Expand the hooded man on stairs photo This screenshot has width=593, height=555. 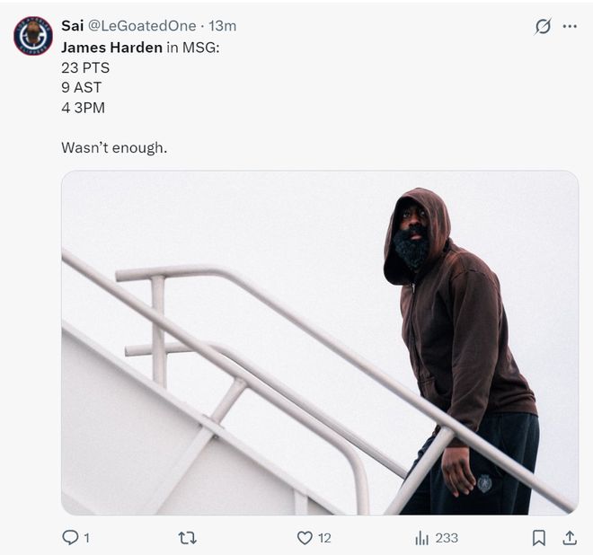coord(319,342)
